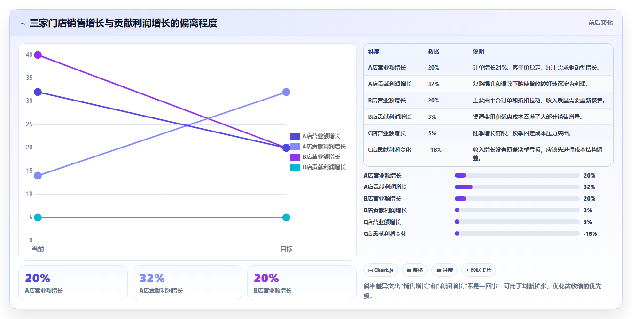Click the lightning icon beside the dashboard title
The width and height of the screenshot is (632, 319).
pos(22,23)
